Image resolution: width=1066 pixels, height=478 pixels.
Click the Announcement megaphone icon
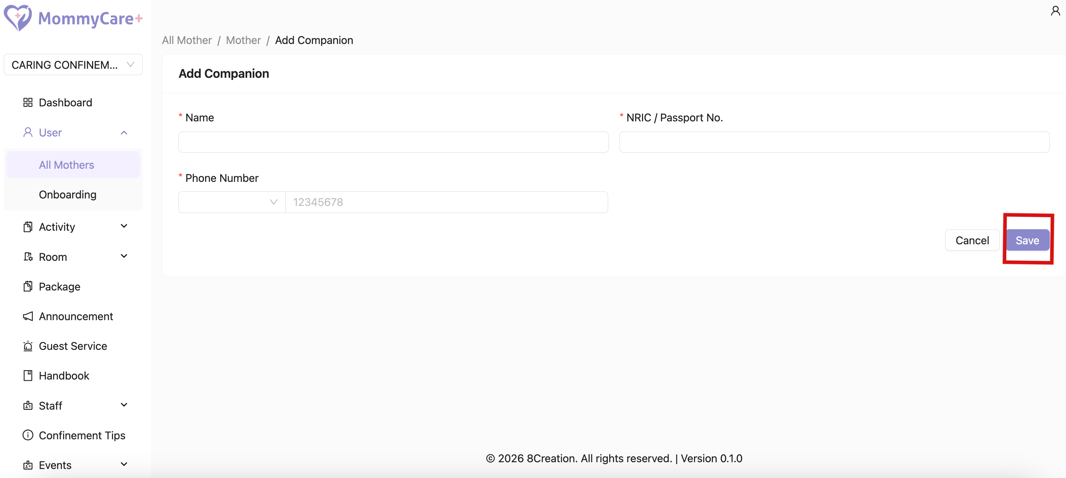[28, 316]
